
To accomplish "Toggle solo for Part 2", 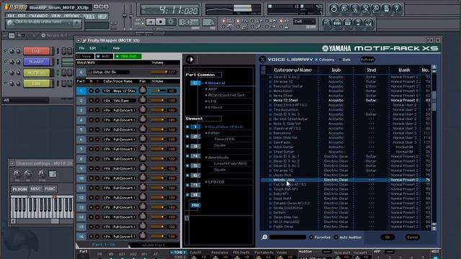I will pos(97,101).
